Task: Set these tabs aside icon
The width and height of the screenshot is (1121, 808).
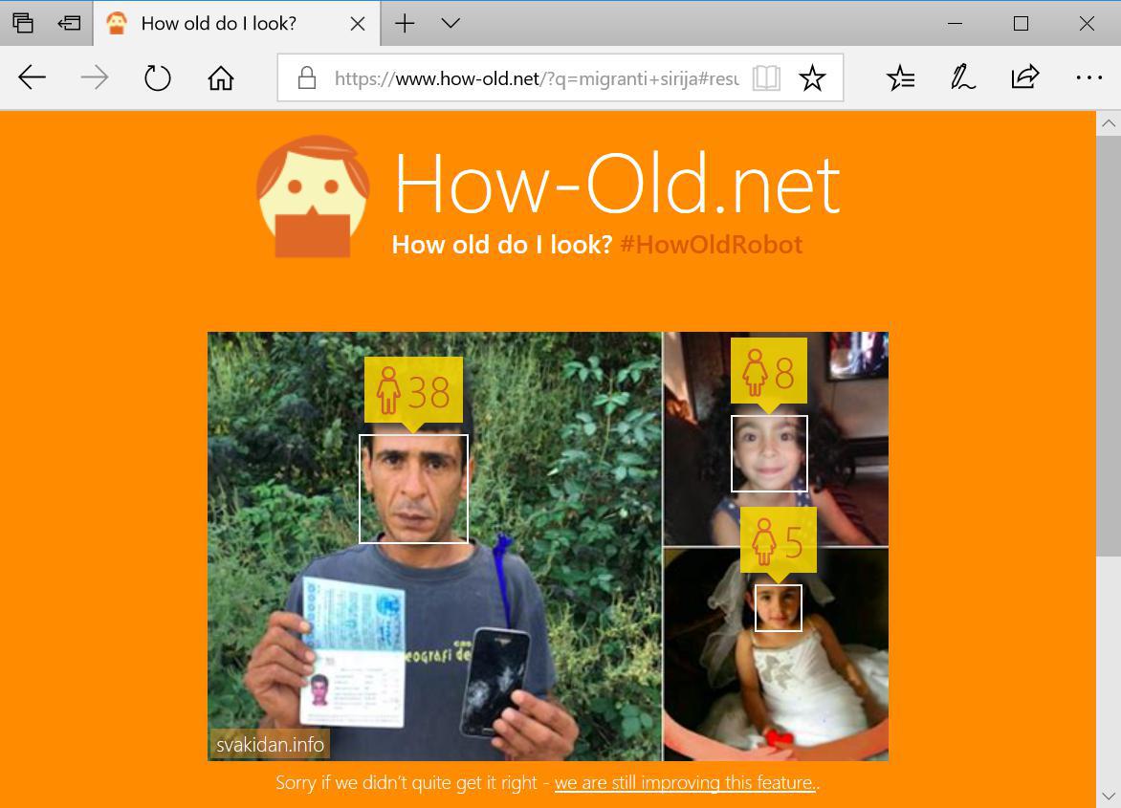Action: point(69,23)
